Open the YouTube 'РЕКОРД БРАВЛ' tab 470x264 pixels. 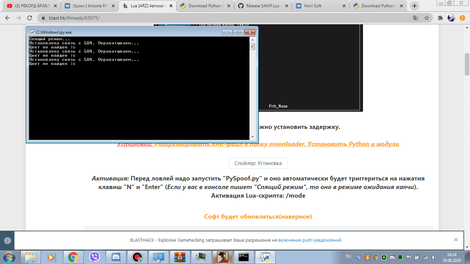pyautogui.click(x=31, y=6)
